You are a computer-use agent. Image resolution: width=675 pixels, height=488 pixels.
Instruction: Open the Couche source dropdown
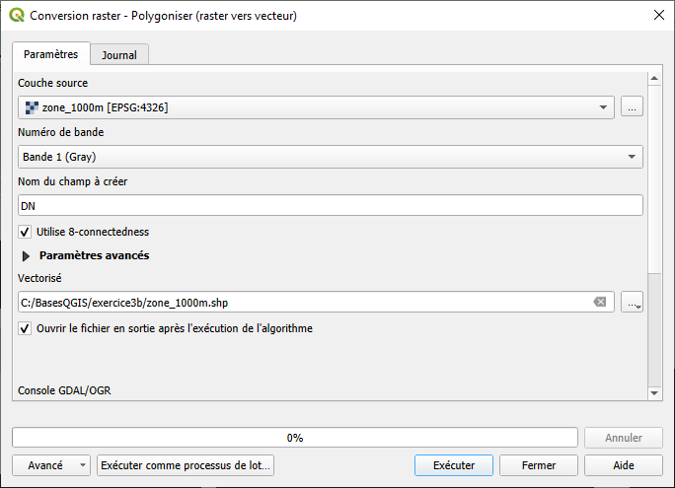[x=316, y=106]
